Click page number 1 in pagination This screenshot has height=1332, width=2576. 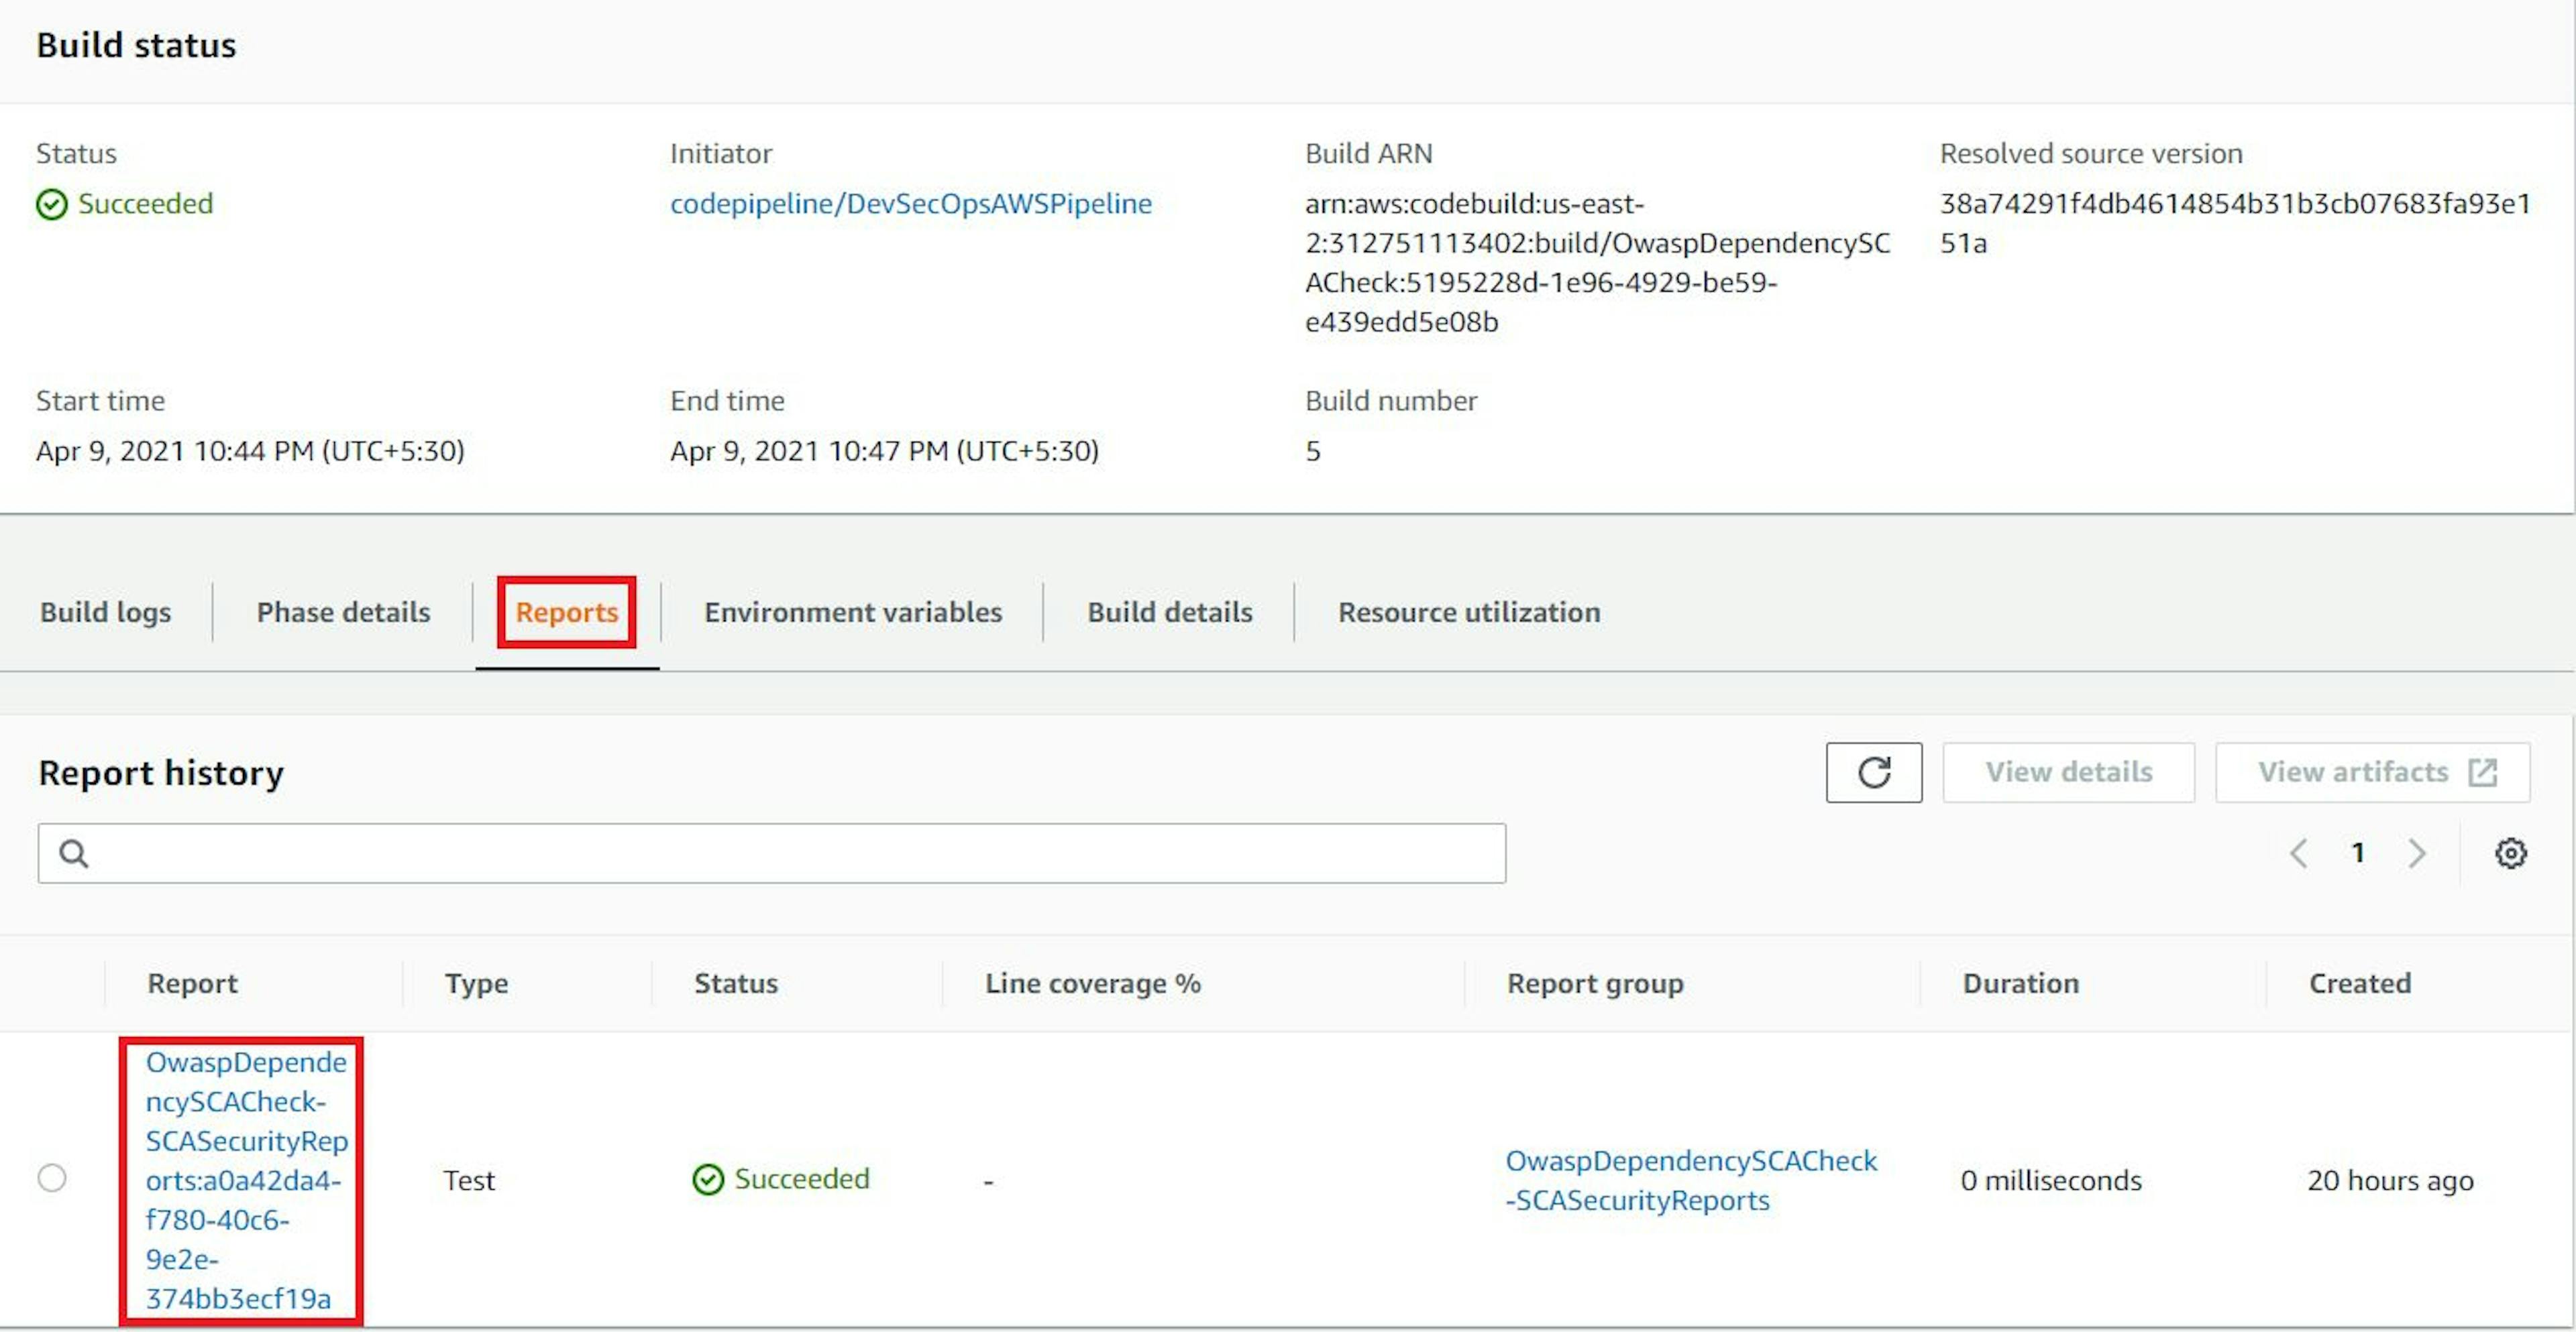click(2358, 853)
